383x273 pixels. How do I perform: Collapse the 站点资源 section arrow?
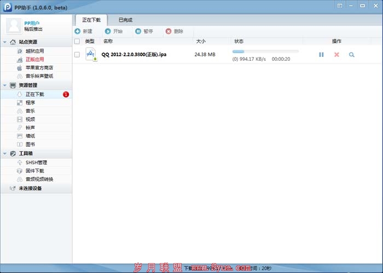[x=4, y=42]
